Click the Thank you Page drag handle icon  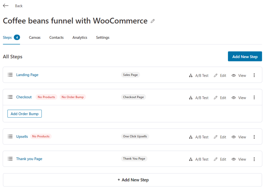pos(10,159)
